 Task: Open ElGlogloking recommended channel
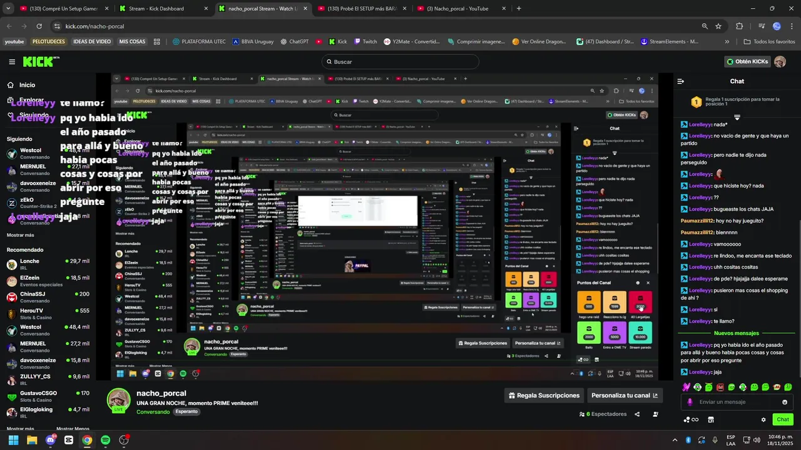(x=48, y=412)
